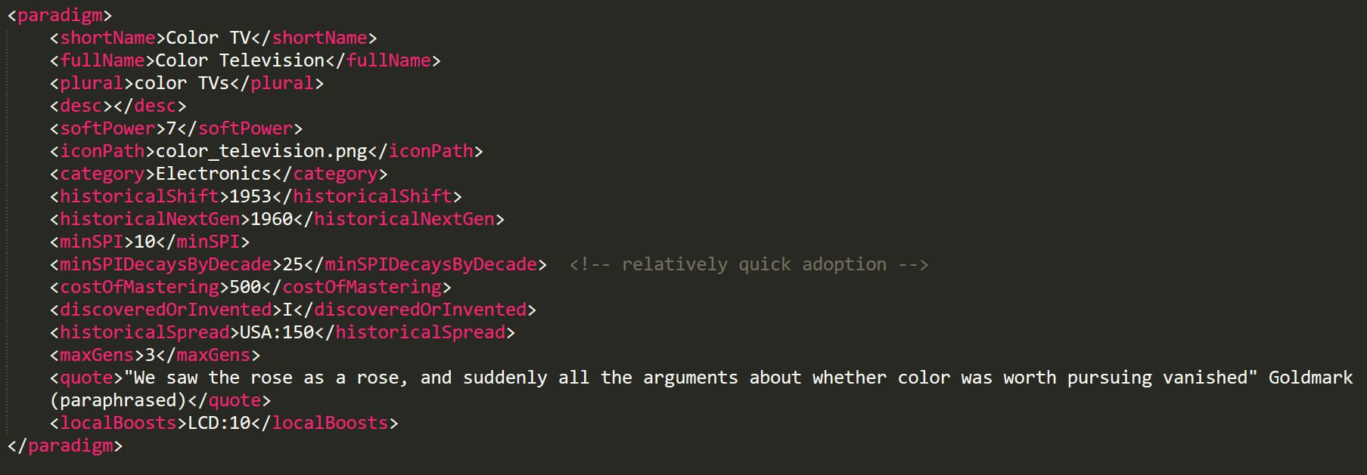Screen dimensions: 1367x475
Task: Click the 'Color Television' fullName value
Action: (x=240, y=60)
